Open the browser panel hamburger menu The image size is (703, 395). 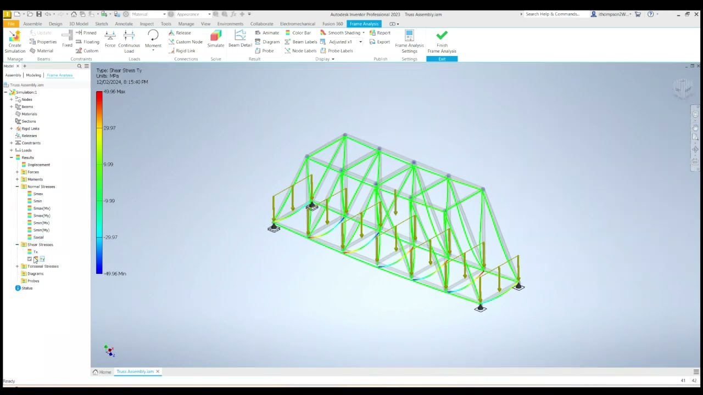pyautogui.click(x=86, y=66)
